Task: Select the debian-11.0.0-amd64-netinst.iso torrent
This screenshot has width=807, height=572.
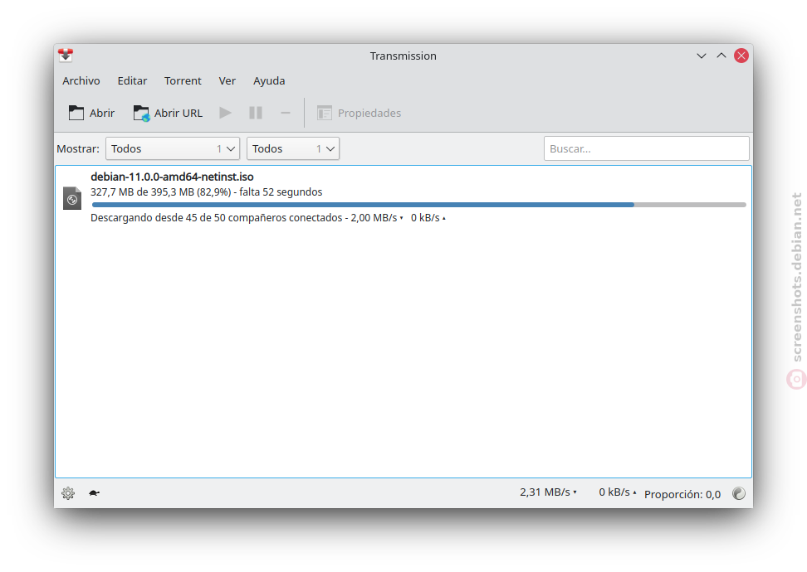Action: tap(403, 197)
